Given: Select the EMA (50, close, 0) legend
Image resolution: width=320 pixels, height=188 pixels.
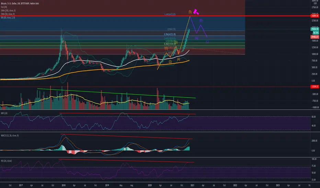Looking at the screenshot, I should [x=8, y=14].
